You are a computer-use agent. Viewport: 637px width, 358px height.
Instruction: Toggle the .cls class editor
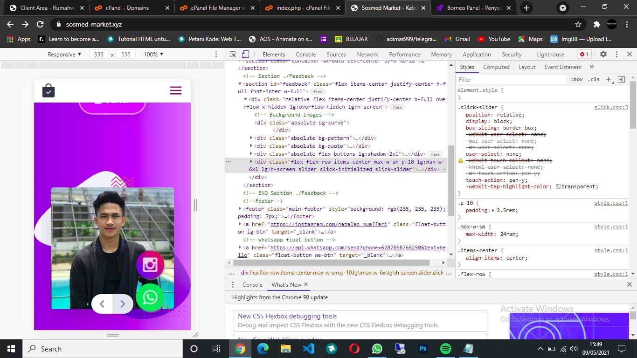594,80
